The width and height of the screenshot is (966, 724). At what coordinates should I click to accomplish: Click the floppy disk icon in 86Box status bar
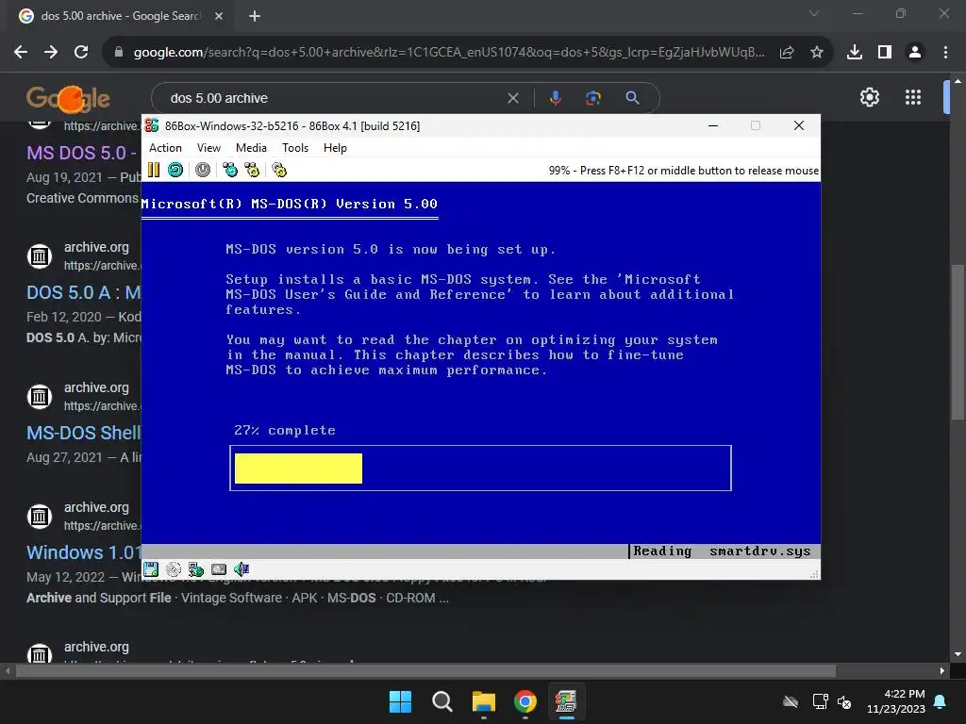(151, 569)
